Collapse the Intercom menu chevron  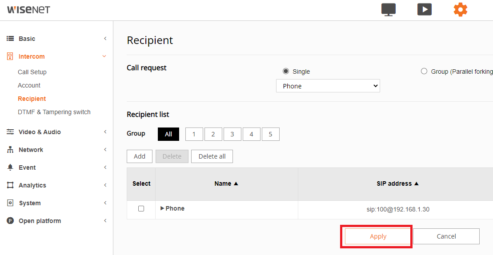pyautogui.click(x=104, y=56)
